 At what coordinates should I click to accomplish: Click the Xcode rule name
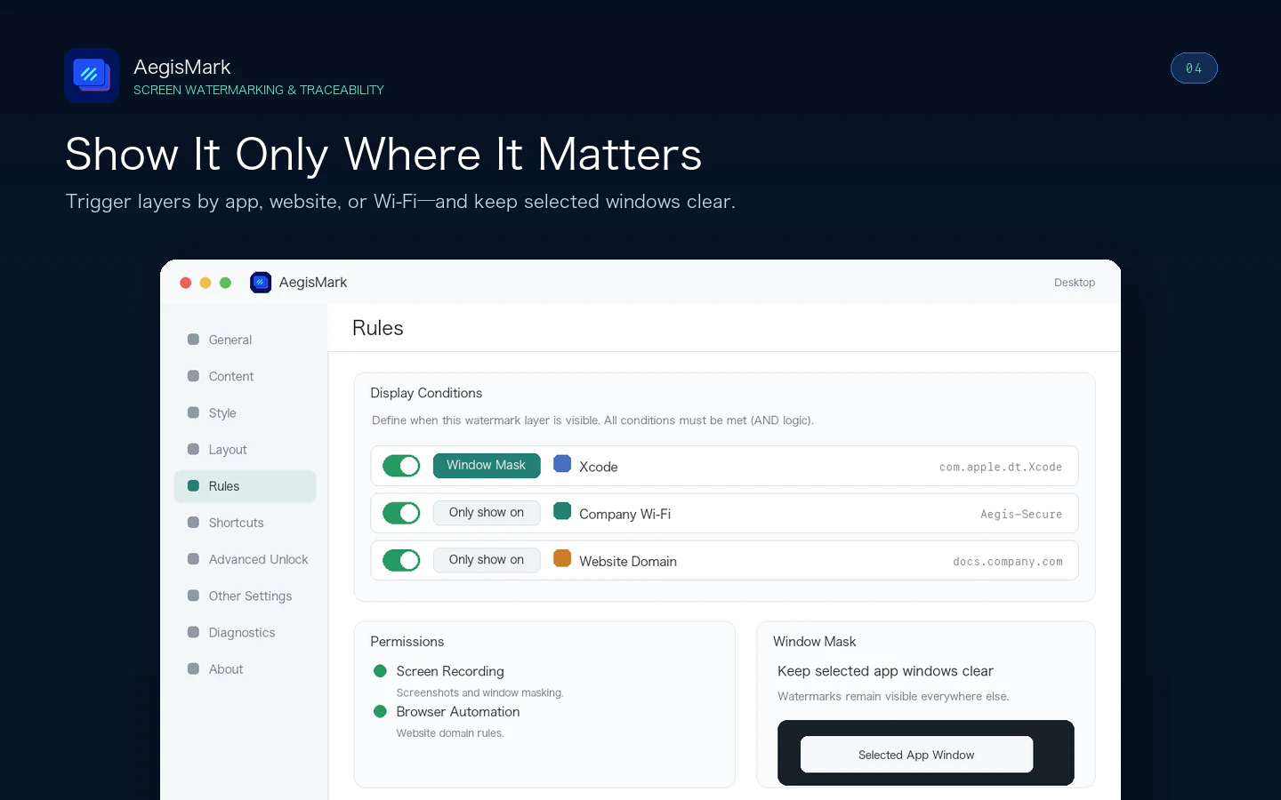[x=599, y=467]
